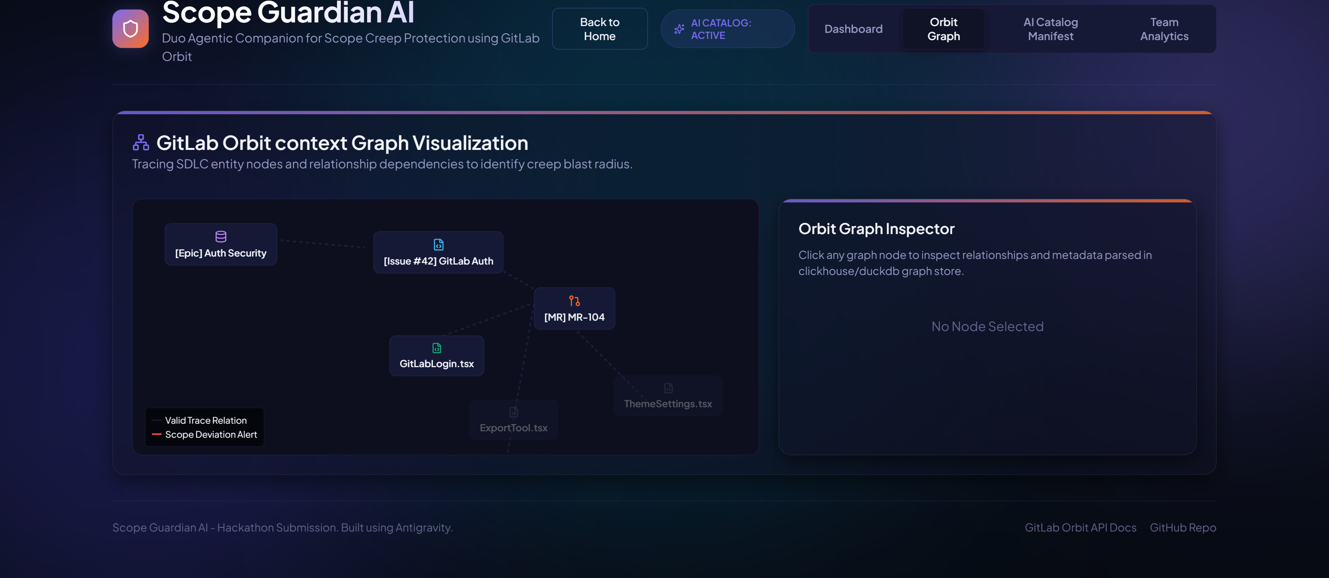Click the 'No Node Selected' placeholder
This screenshot has width=1329, height=578.
point(988,327)
